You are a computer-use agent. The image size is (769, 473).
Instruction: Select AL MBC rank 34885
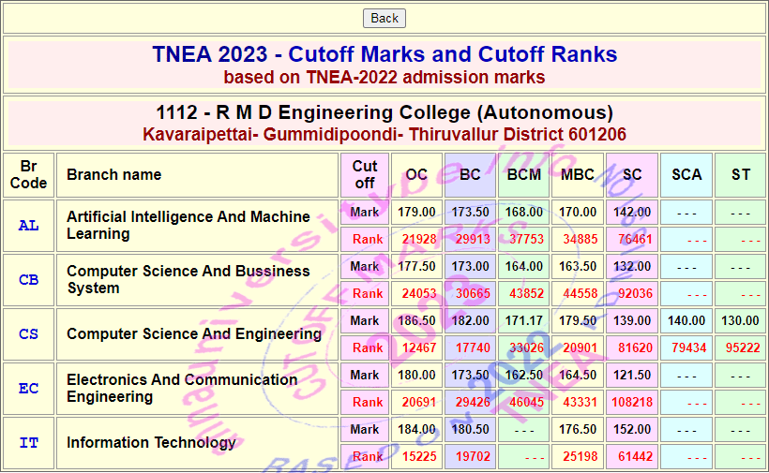click(x=581, y=239)
